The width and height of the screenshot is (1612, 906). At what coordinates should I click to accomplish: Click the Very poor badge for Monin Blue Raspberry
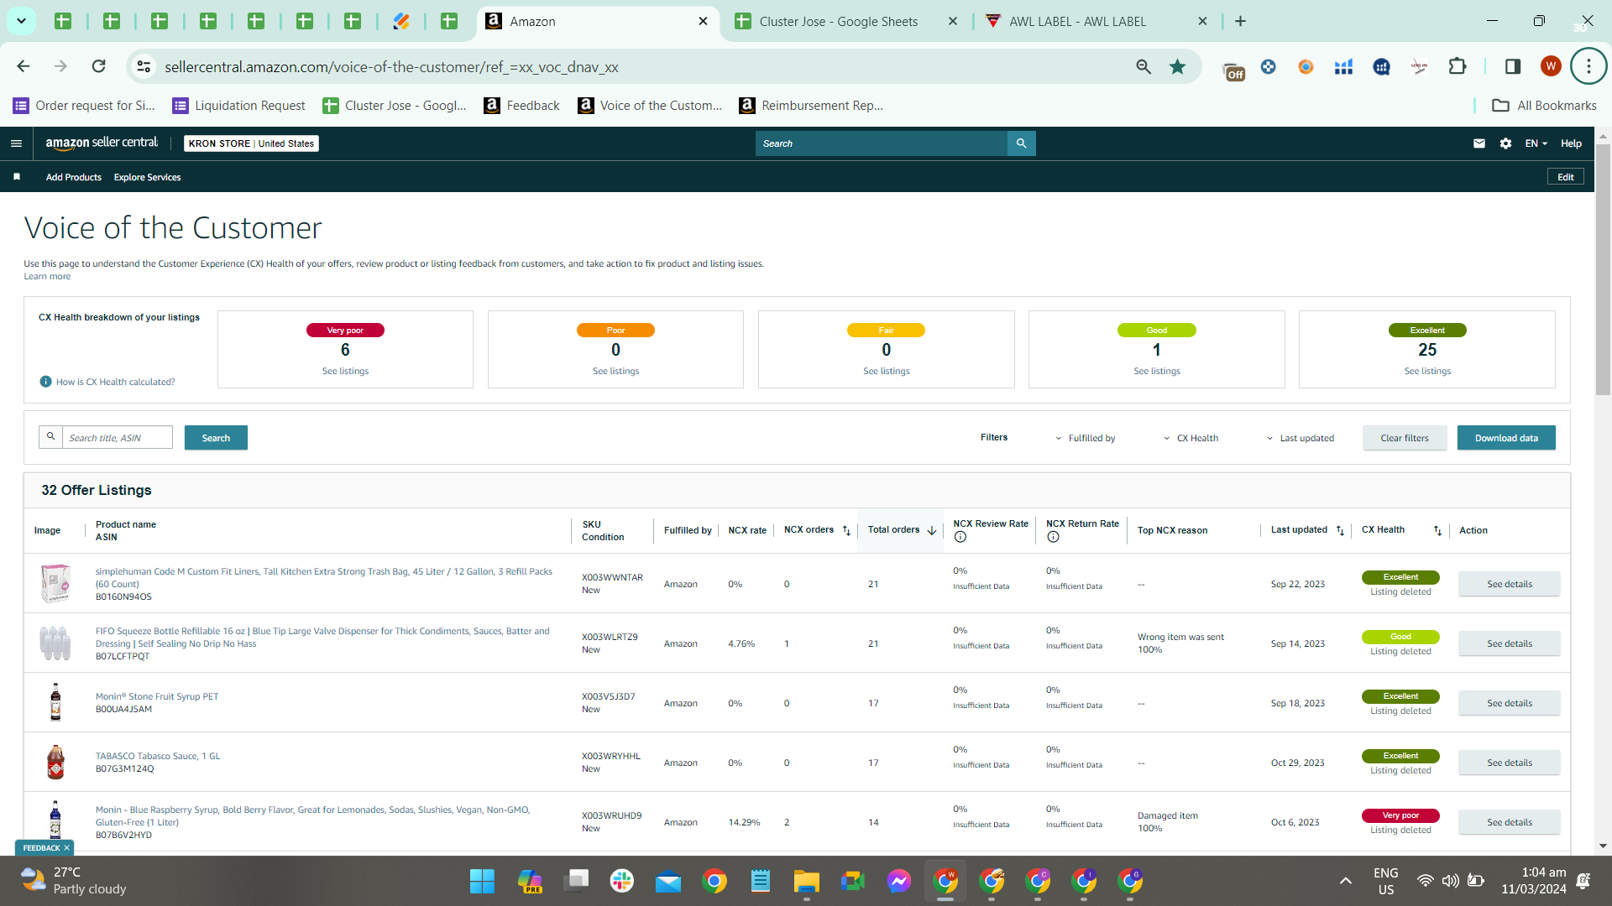coord(1400,815)
